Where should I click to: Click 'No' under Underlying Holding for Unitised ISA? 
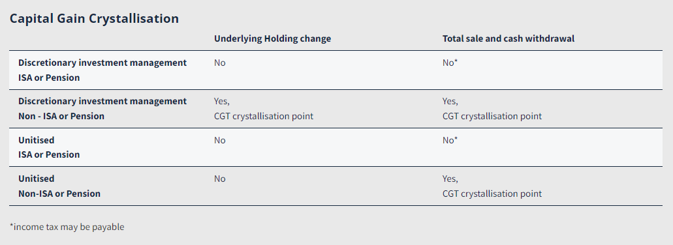click(220, 140)
